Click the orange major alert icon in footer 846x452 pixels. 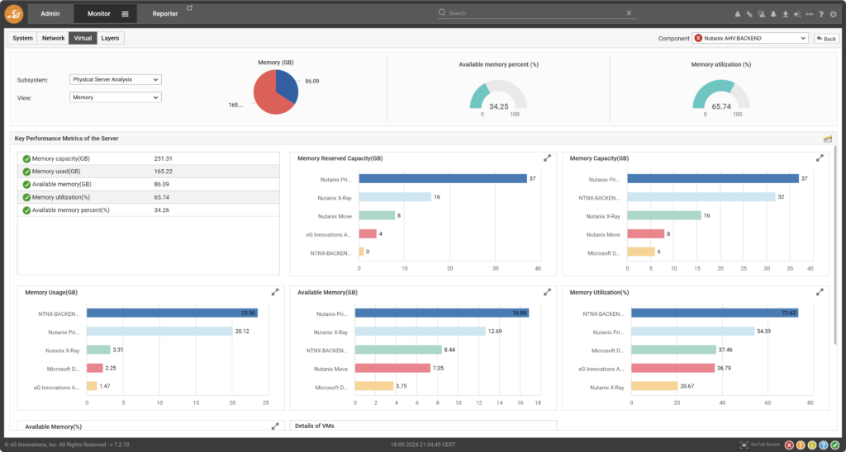coord(801,445)
